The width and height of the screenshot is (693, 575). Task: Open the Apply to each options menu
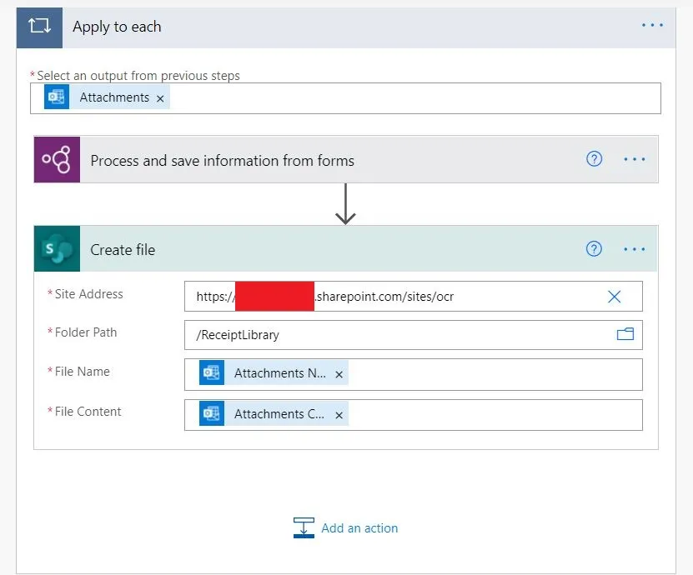pos(652,25)
